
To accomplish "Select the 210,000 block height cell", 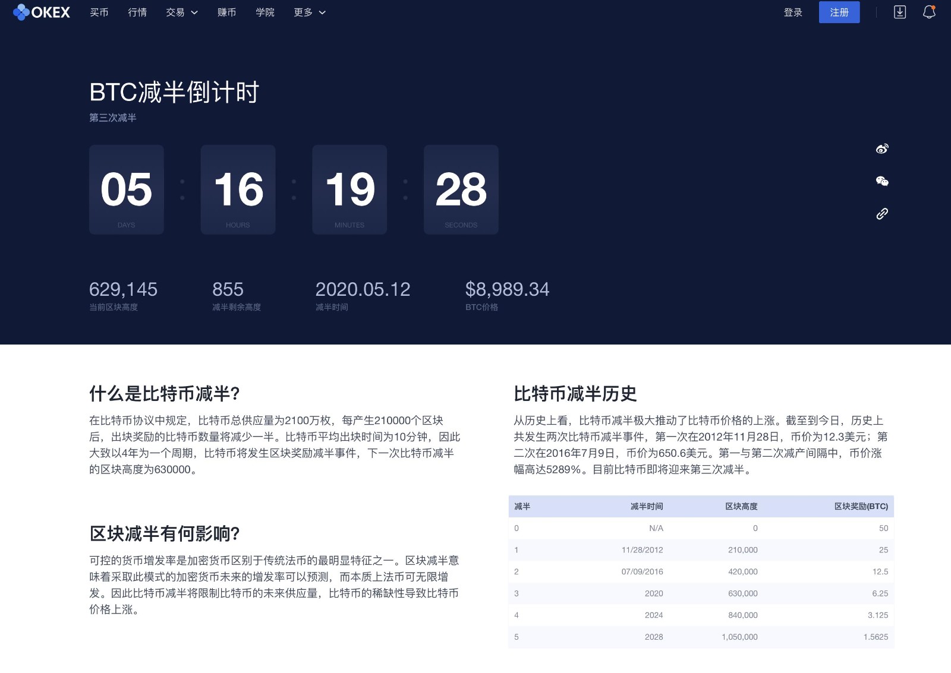I will tap(743, 550).
